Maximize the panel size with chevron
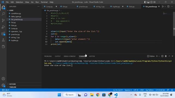The image size is (175, 98). [169, 56]
